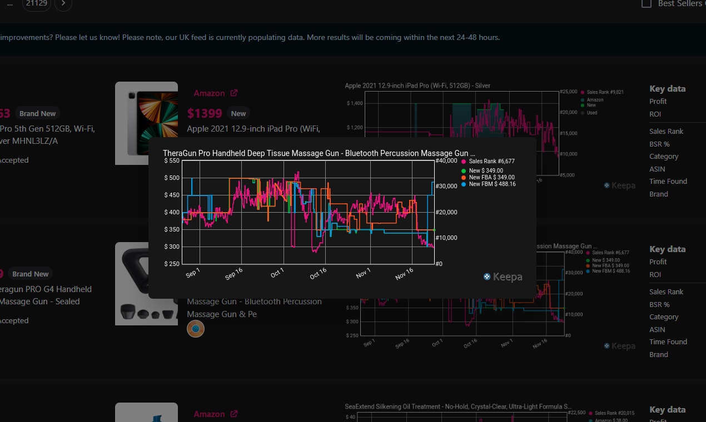Image resolution: width=706 pixels, height=422 pixels.
Task: Click BSR % in iPad row key data
Action: pos(659,144)
